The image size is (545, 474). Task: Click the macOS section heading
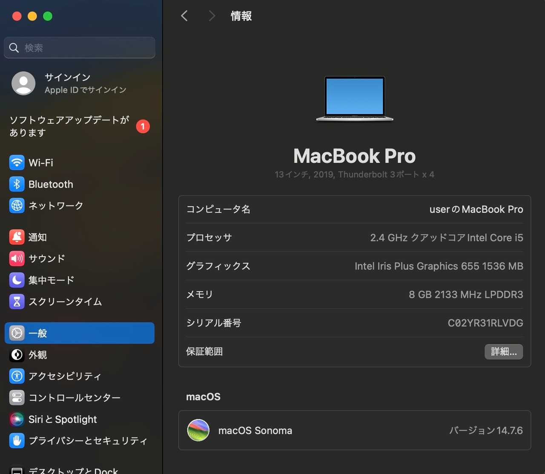click(x=203, y=397)
